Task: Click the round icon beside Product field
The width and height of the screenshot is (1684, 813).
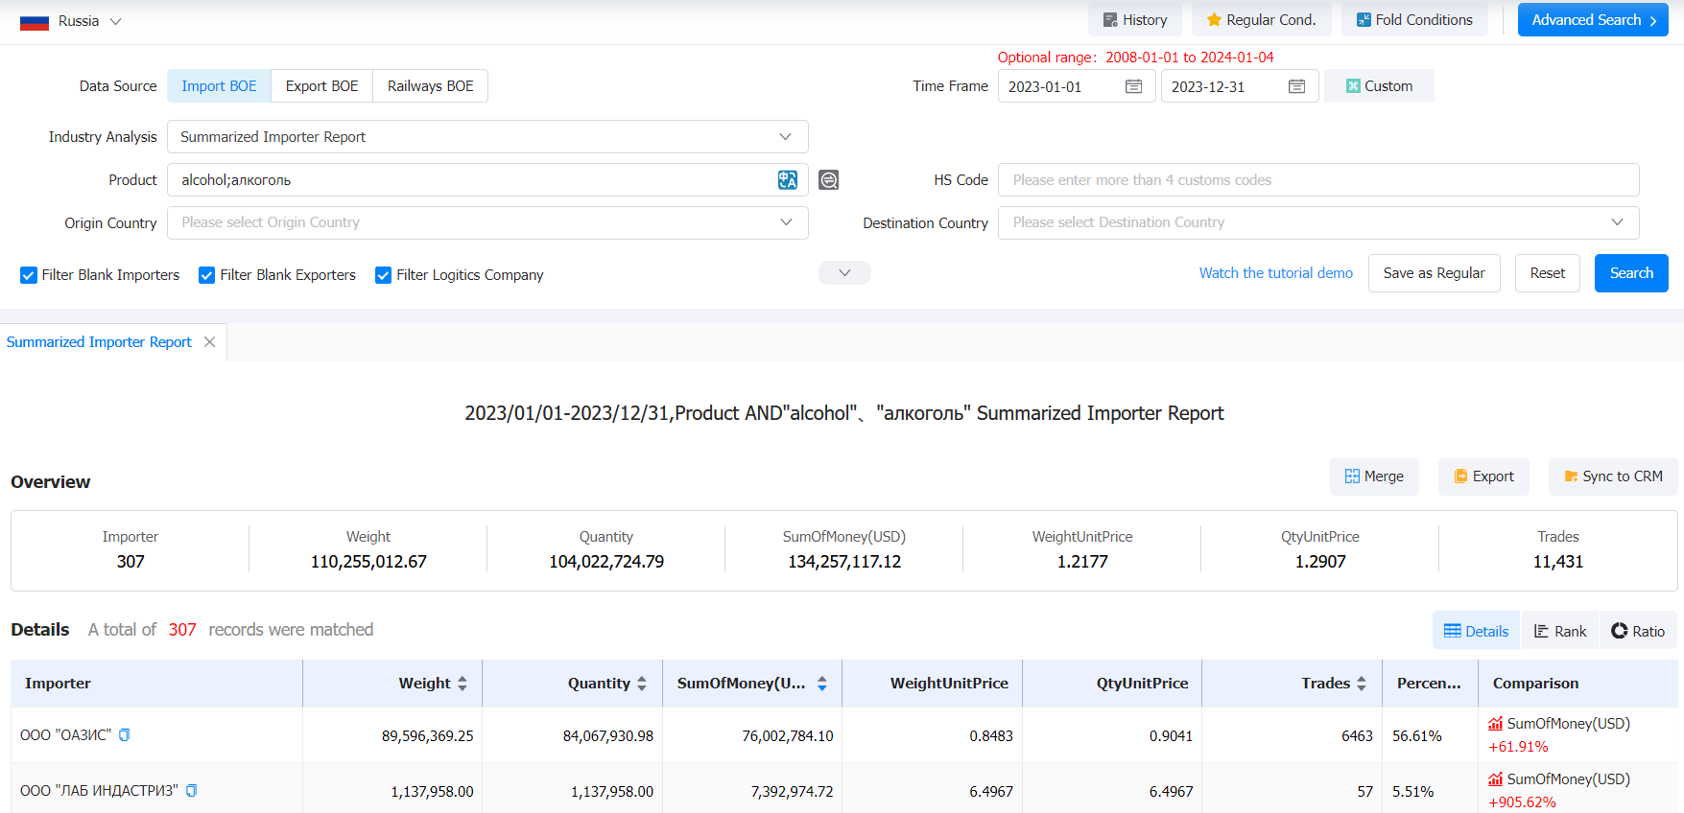Action: pyautogui.click(x=828, y=180)
